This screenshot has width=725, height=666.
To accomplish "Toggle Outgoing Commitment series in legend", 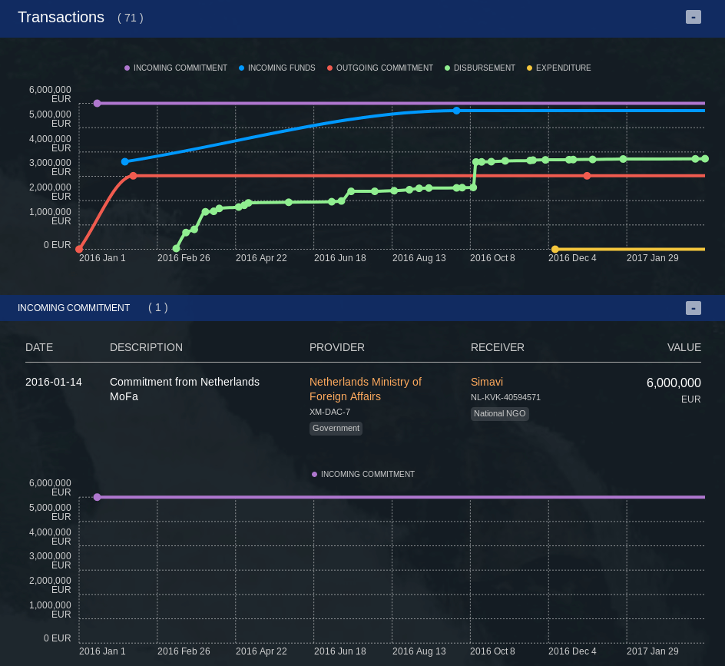I will tap(379, 68).
